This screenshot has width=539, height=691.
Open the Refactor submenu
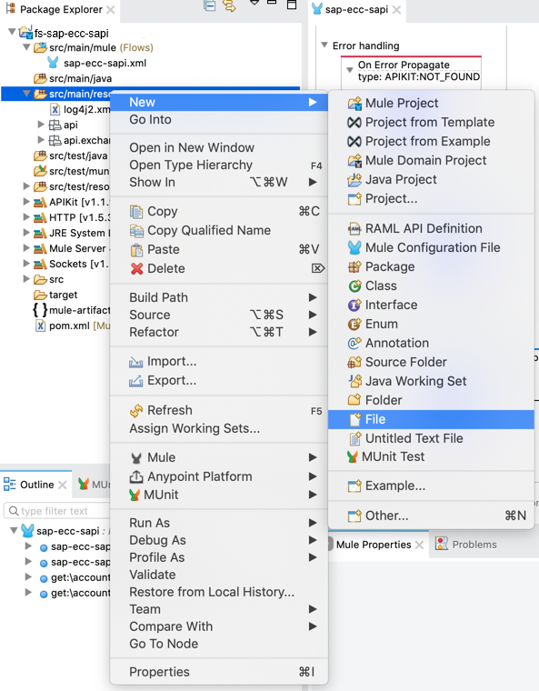[218, 332]
